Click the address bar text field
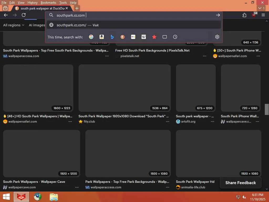Screen dimensions: 269x202 pos(134,15)
